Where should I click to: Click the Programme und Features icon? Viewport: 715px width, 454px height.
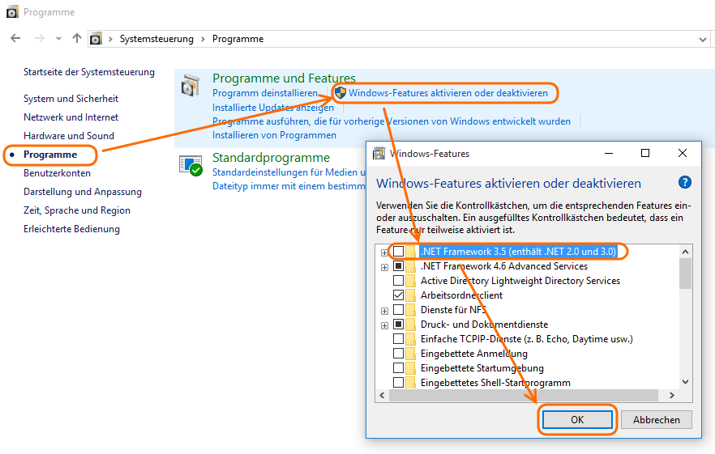pyautogui.click(x=191, y=86)
